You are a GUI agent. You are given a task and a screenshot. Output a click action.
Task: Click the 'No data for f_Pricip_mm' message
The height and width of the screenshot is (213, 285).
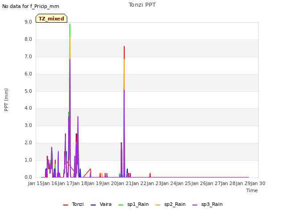pos(31,7)
